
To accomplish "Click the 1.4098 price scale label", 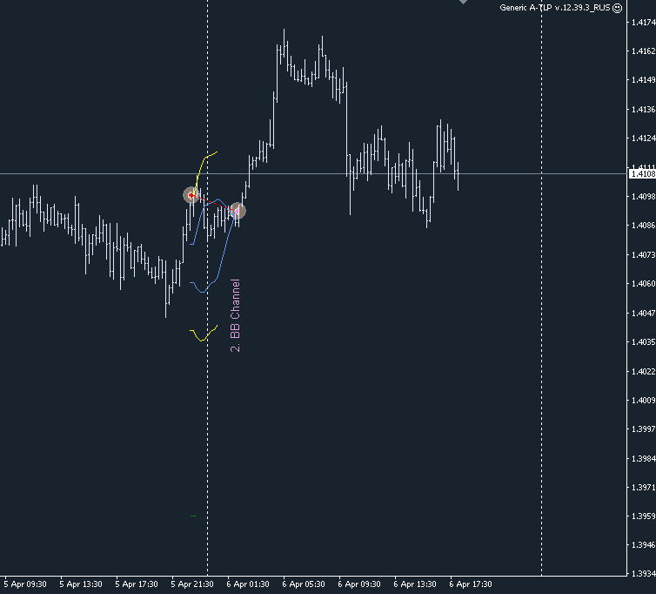I will [644, 197].
